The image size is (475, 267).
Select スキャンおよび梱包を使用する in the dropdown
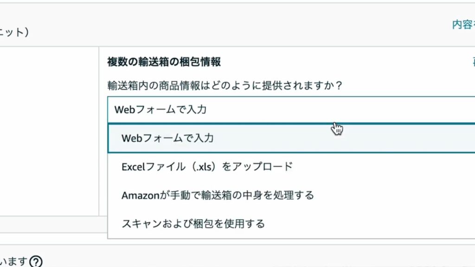pyautogui.click(x=193, y=224)
